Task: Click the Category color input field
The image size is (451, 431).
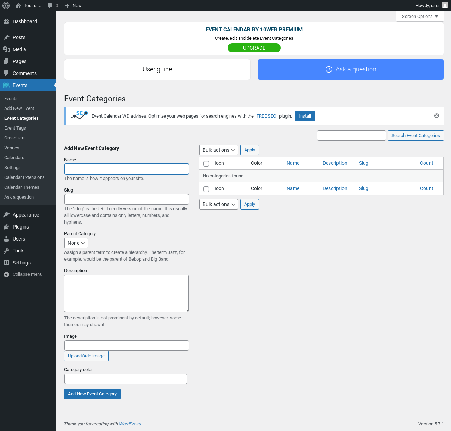Action: (126, 379)
